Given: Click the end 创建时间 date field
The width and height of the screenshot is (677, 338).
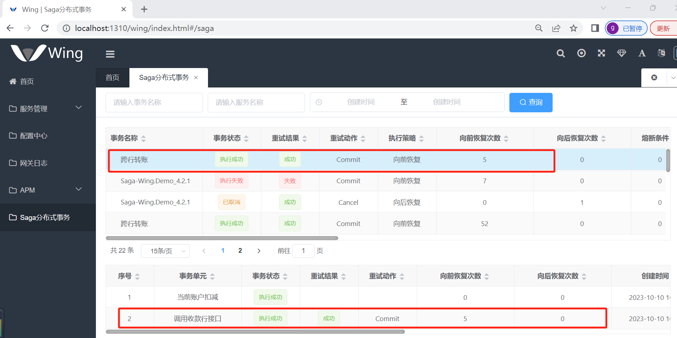Looking at the screenshot, I should (x=447, y=102).
